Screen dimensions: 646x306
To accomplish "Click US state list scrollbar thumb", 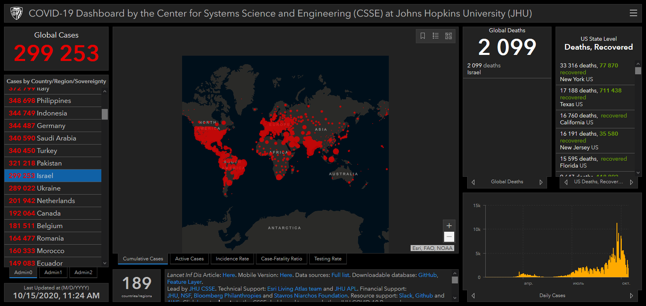I will tap(638, 71).
